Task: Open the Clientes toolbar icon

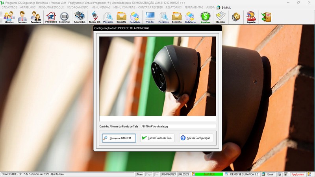Action: point(9,17)
